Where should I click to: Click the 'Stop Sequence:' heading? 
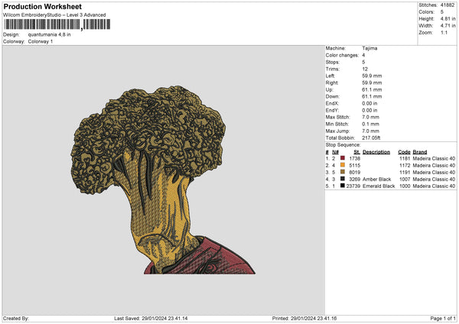tap(343, 145)
